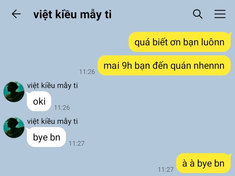The image size is (235, 176).
Task: Click sender name above 'bye bn' message
Action: [x=53, y=122]
